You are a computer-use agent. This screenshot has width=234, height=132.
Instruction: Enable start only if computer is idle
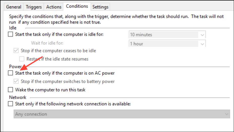[11, 34]
